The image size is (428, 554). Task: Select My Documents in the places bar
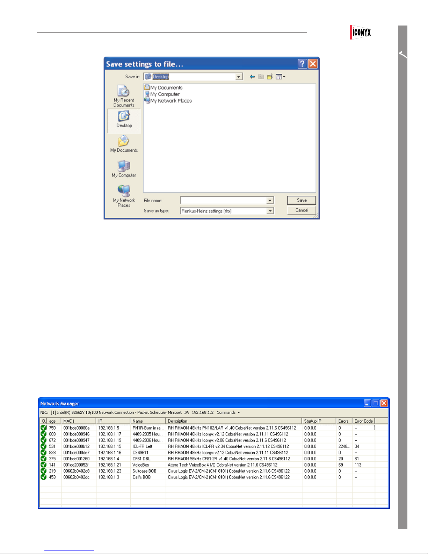pos(124,144)
